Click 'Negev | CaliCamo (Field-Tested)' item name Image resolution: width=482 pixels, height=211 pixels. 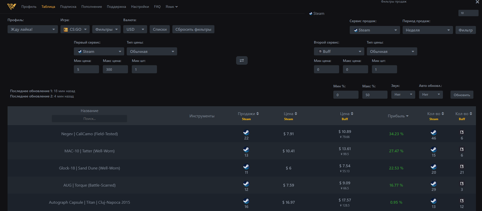(89, 134)
